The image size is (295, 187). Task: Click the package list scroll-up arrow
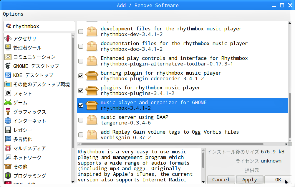290,23
